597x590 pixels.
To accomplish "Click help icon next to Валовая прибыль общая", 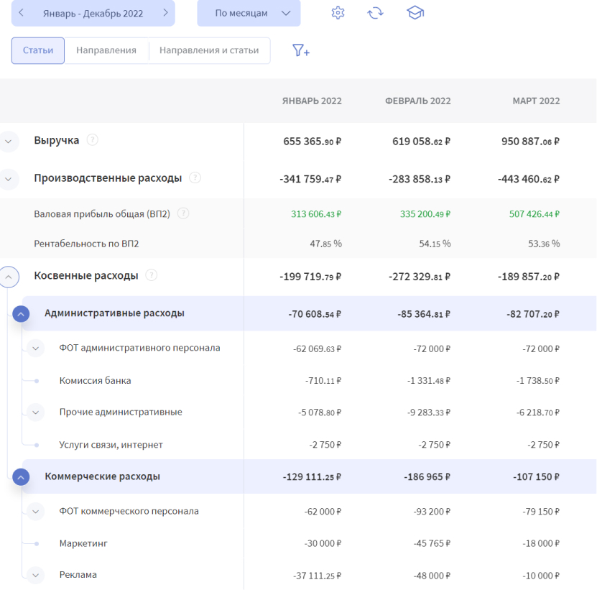I will click(x=183, y=213).
